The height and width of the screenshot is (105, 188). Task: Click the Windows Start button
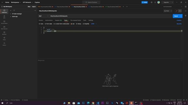(x=2, y=103)
